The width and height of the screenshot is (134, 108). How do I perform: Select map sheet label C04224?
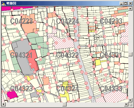[x=67, y=21]
